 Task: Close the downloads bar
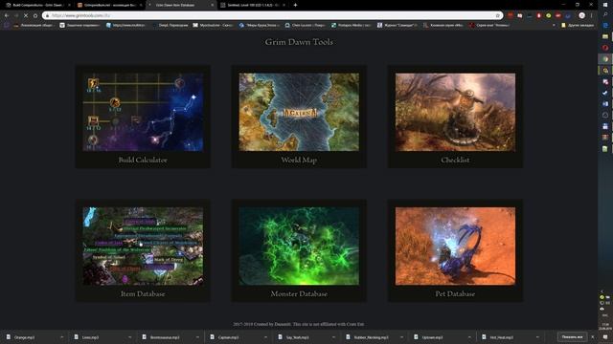(592, 337)
